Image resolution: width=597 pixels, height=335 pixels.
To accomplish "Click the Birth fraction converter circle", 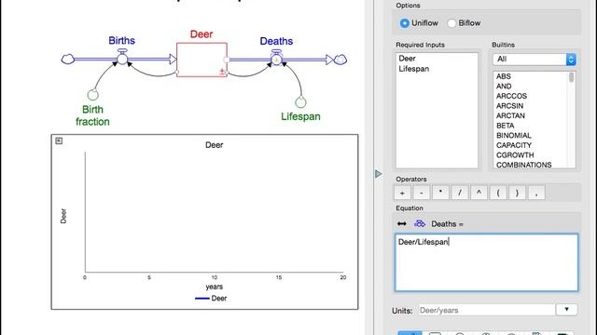I will click(x=93, y=95).
